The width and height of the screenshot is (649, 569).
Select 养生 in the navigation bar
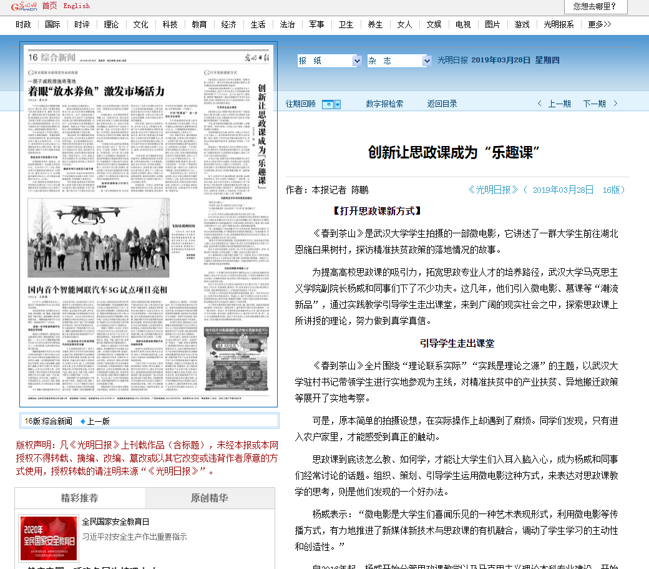tap(376, 25)
